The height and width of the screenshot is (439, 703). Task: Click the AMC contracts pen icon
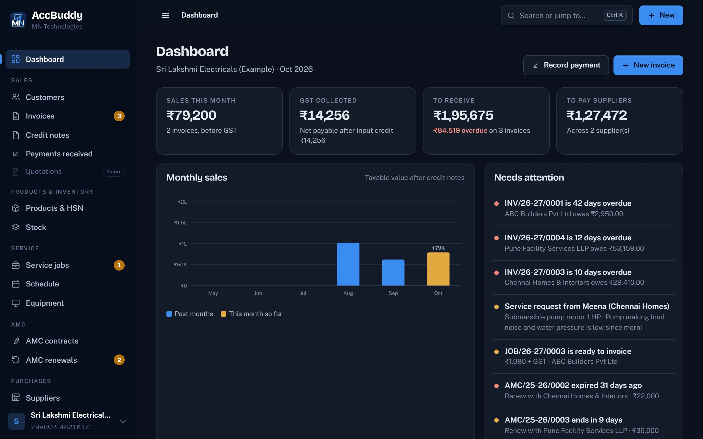tap(16, 341)
